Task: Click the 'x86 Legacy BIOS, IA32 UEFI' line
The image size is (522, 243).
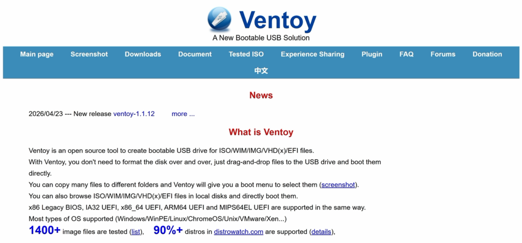Action: click(x=197, y=208)
